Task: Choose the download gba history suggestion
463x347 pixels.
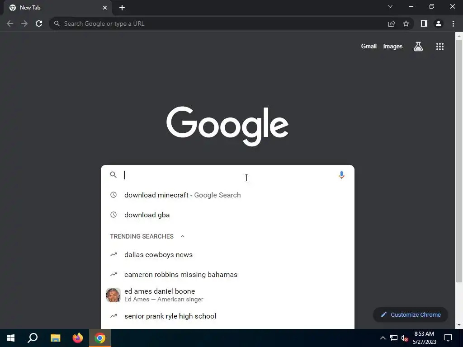Action: pyautogui.click(x=227, y=215)
